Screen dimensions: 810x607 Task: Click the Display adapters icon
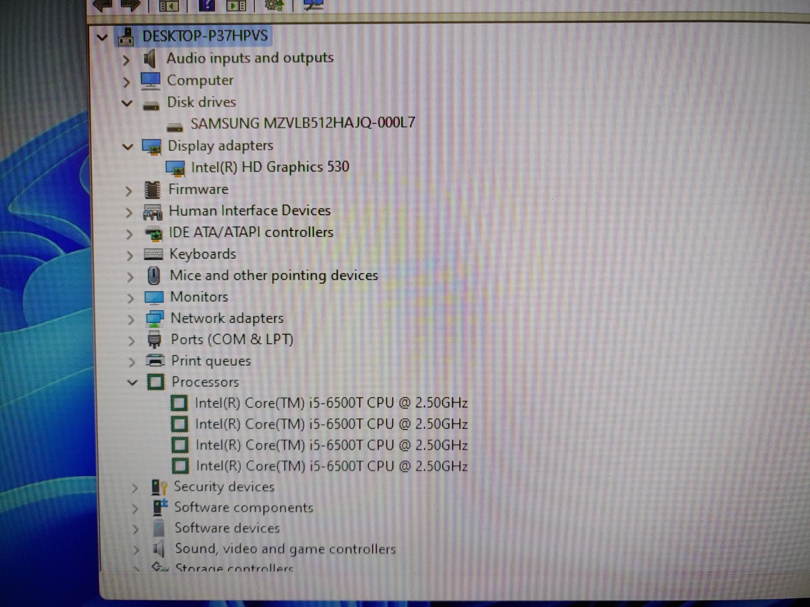[152, 147]
